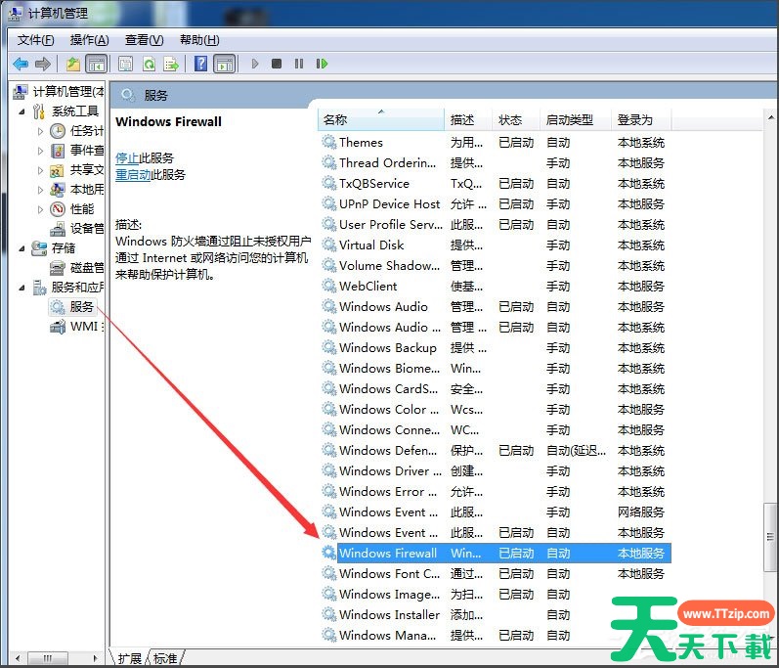The image size is (779, 668).
Task: Open the 查看(V) menu
Action: (144, 40)
